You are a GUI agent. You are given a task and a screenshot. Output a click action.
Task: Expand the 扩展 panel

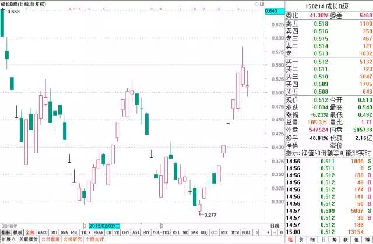(7, 239)
